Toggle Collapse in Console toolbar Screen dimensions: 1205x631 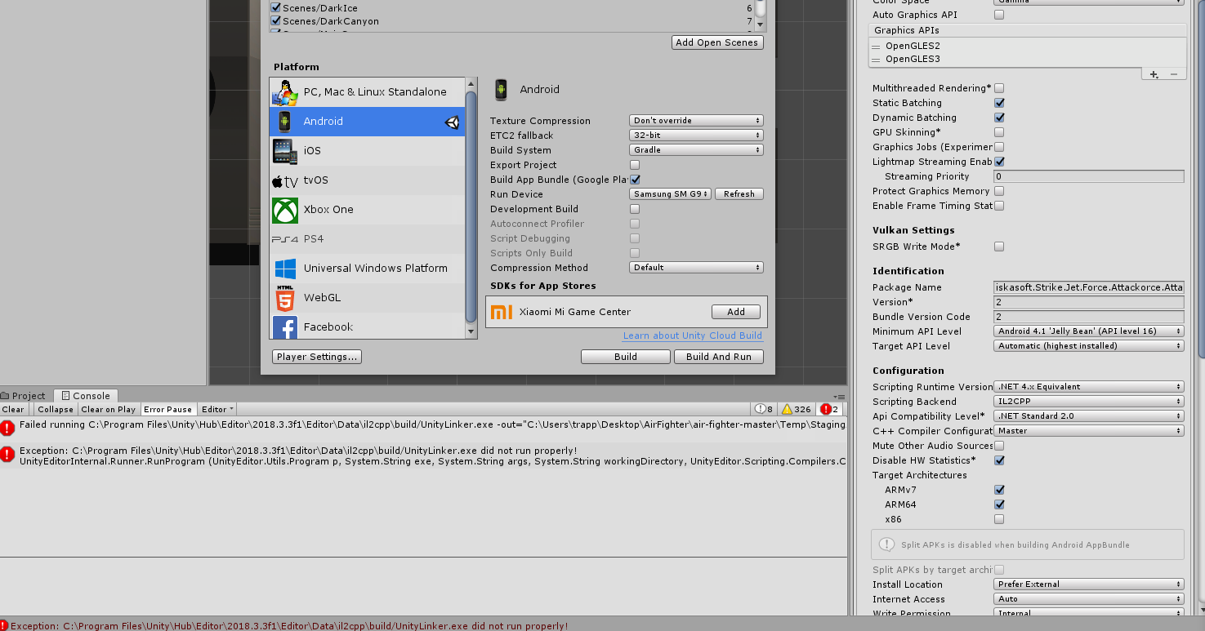56,409
